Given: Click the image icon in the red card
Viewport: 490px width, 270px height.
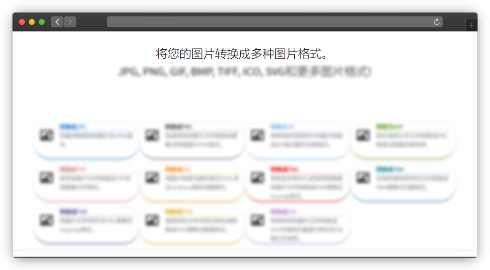Looking at the screenshot, I should click(x=257, y=178).
